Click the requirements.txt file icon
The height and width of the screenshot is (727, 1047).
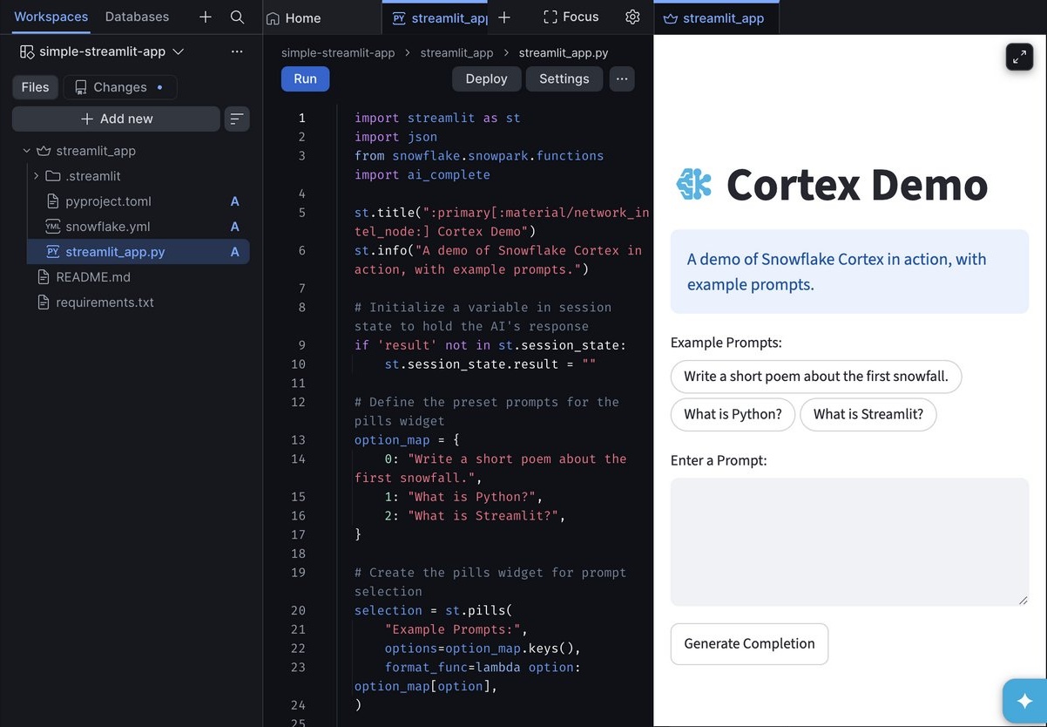point(44,302)
